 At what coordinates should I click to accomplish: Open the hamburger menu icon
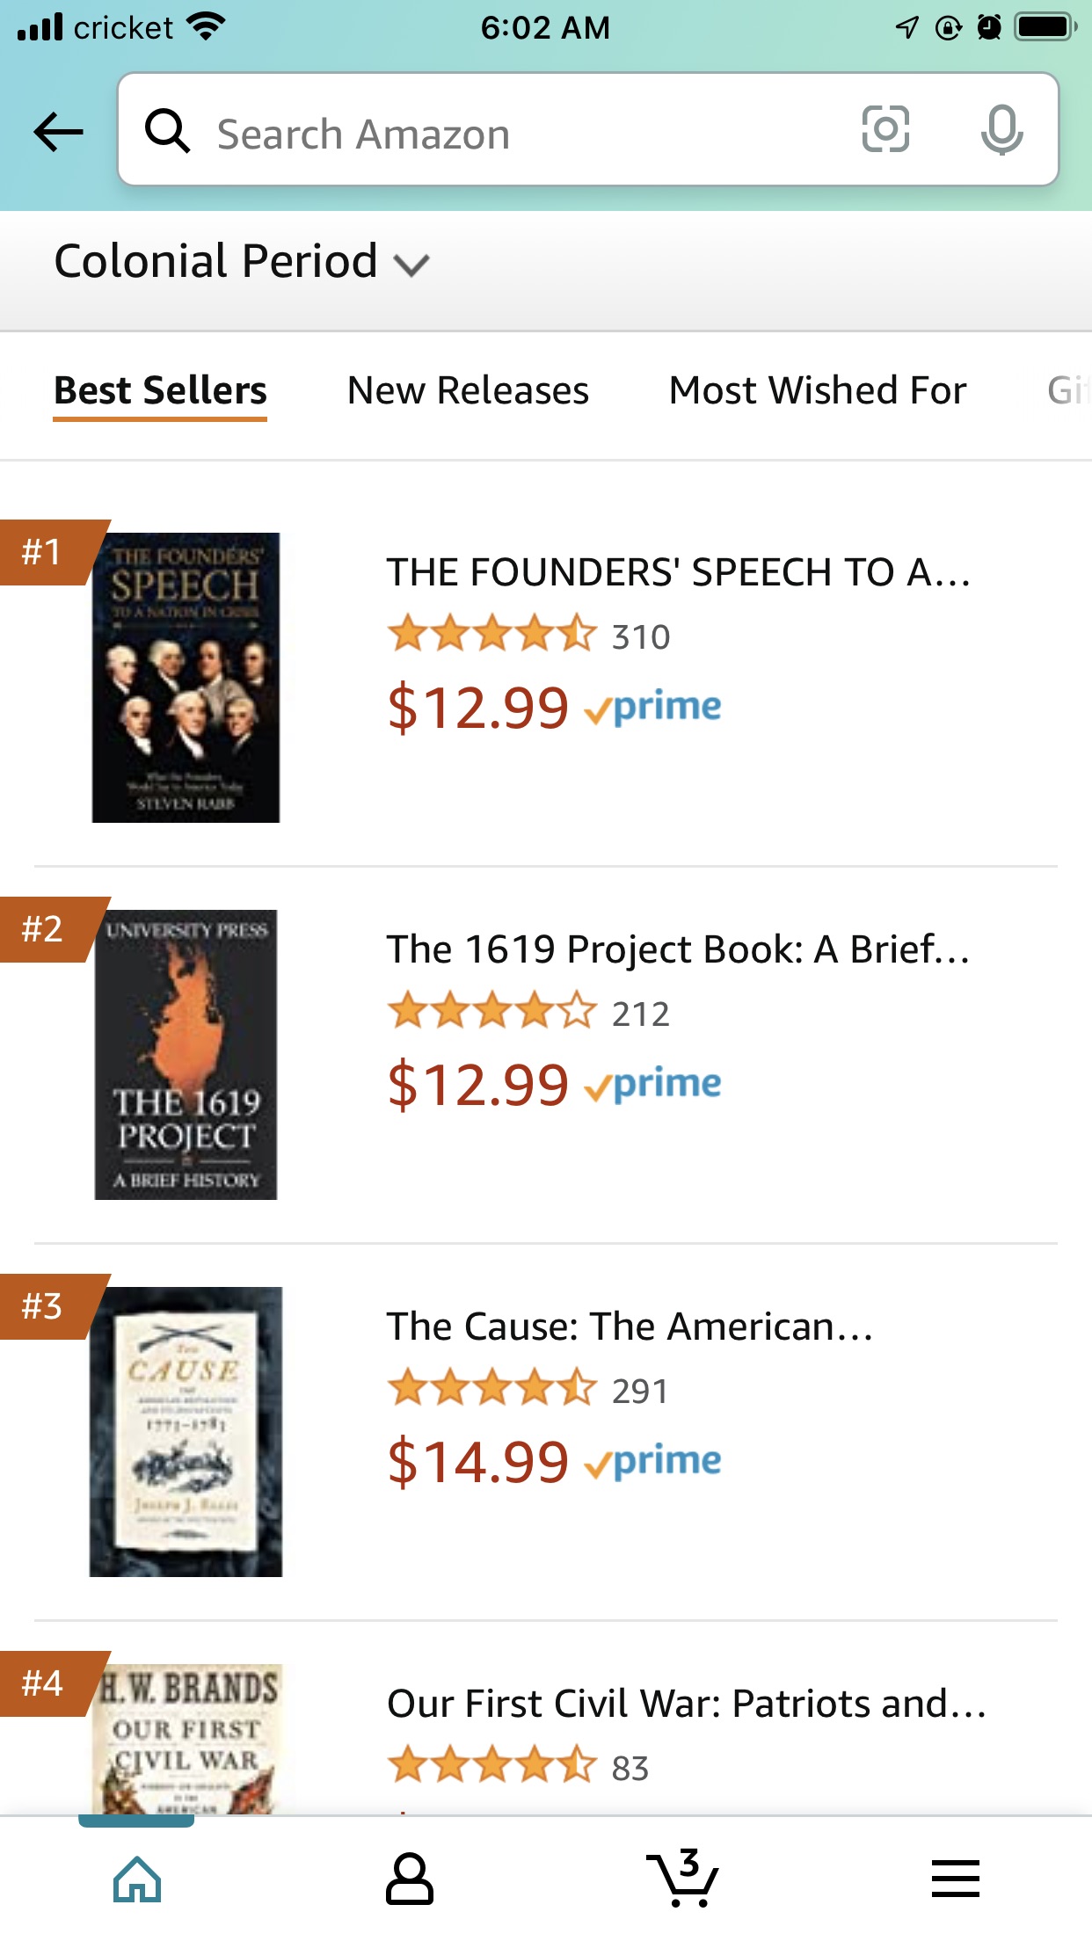956,1879
